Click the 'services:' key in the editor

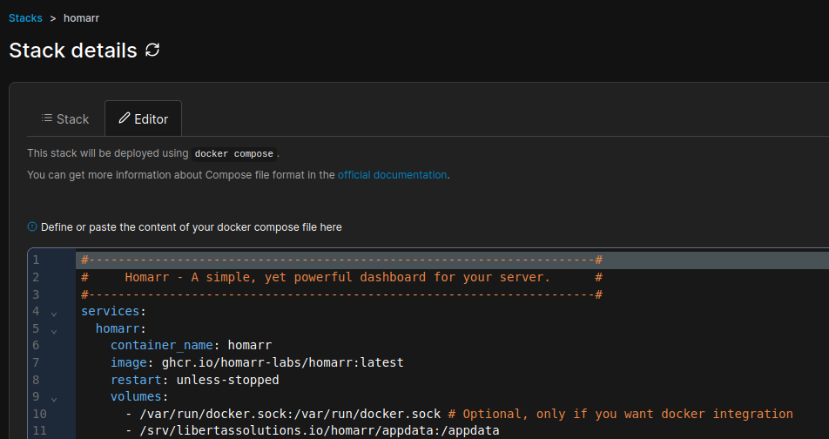pos(113,311)
